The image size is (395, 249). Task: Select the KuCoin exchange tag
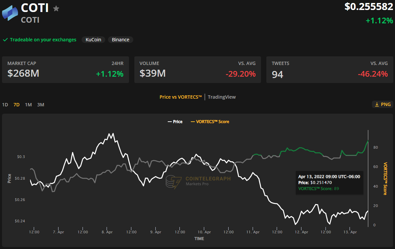tap(93, 40)
